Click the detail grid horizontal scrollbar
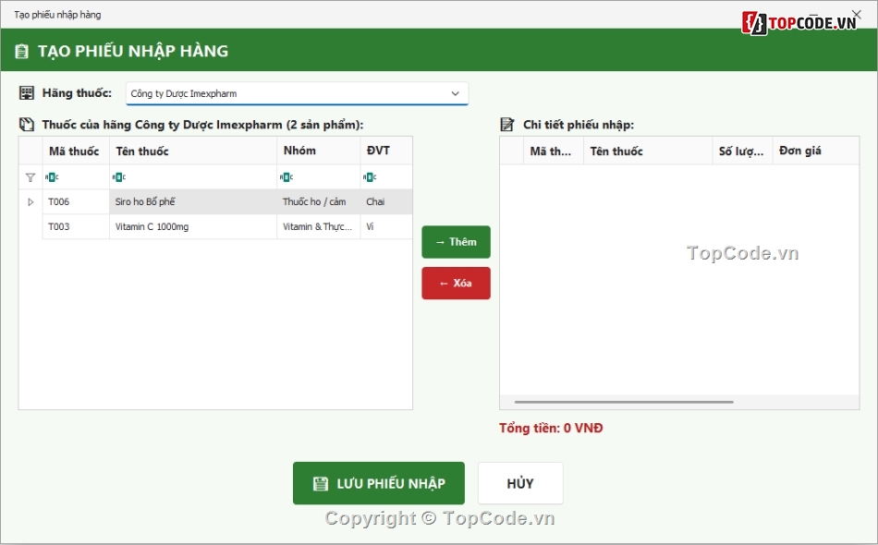 pyautogui.click(x=624, y=402)
